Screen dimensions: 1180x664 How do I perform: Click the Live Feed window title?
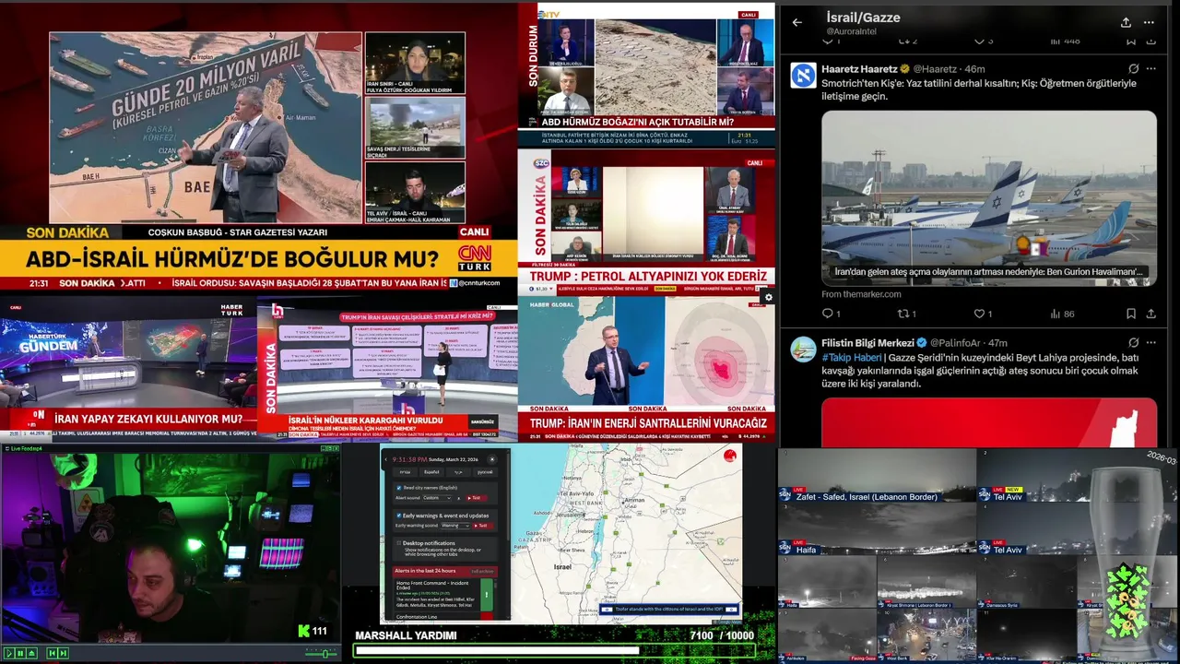[25, 448]
